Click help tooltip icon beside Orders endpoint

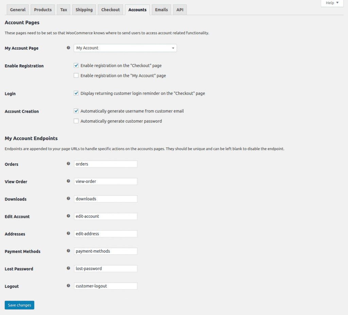click(x=68, y=164)
